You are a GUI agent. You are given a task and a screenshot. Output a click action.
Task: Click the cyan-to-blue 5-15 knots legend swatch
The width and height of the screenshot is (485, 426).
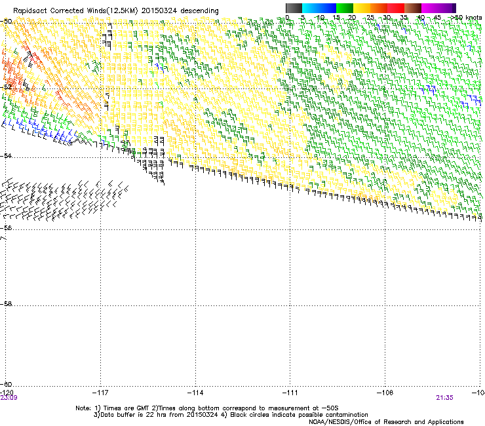point(319,8)
